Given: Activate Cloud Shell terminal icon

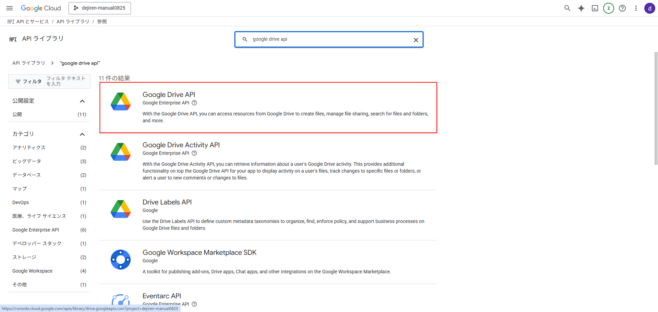Looking at the screenshot, I should click(x=595, y=8).
